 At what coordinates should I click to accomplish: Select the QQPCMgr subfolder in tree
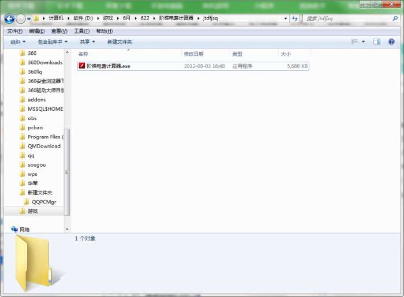click(43, 202)
